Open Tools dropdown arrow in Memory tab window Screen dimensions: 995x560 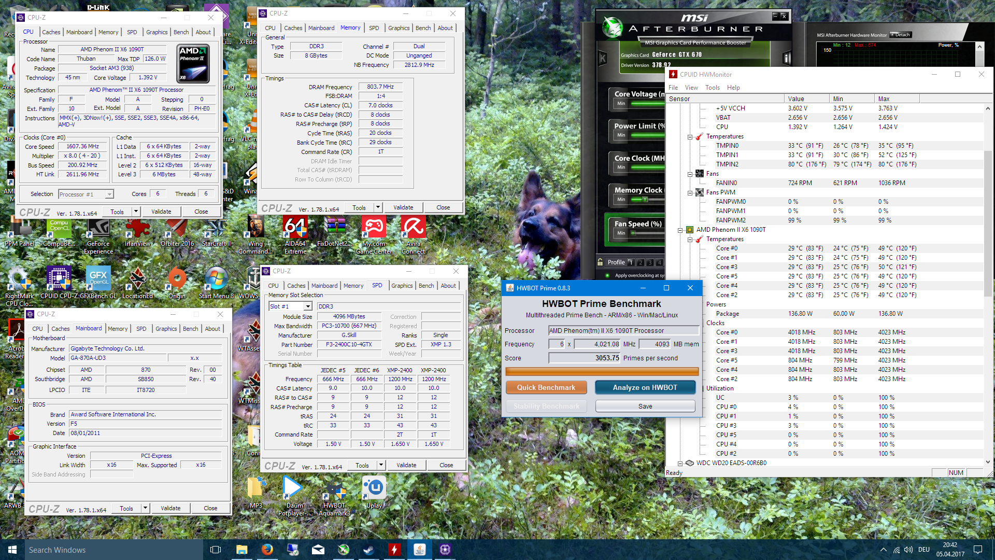(378, 207)
